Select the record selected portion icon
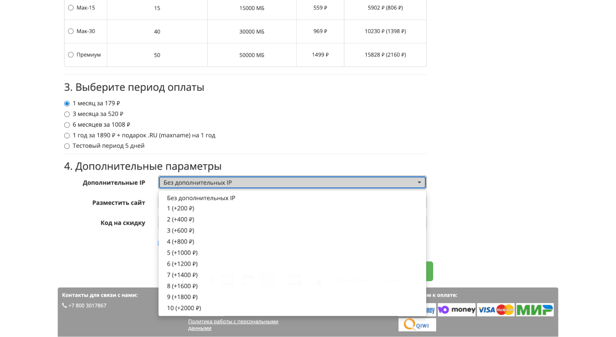The image size is (616, 337). (315, 279)
